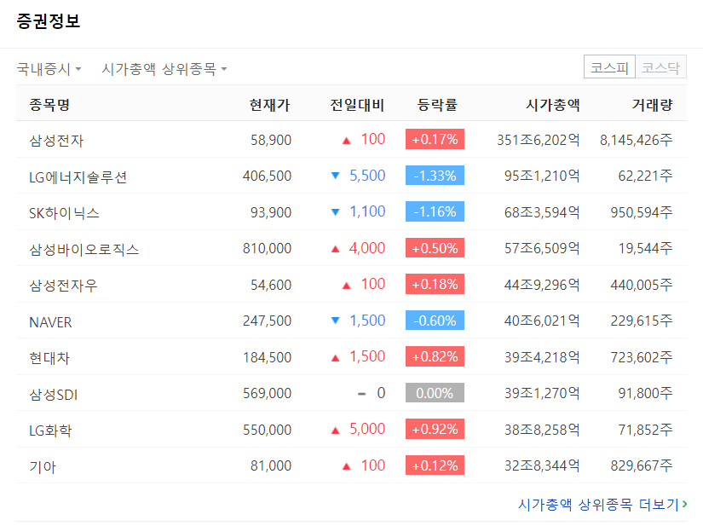Click the +0.82% badge
Viewport: 703px width, 526px height.
pos(435,356)
